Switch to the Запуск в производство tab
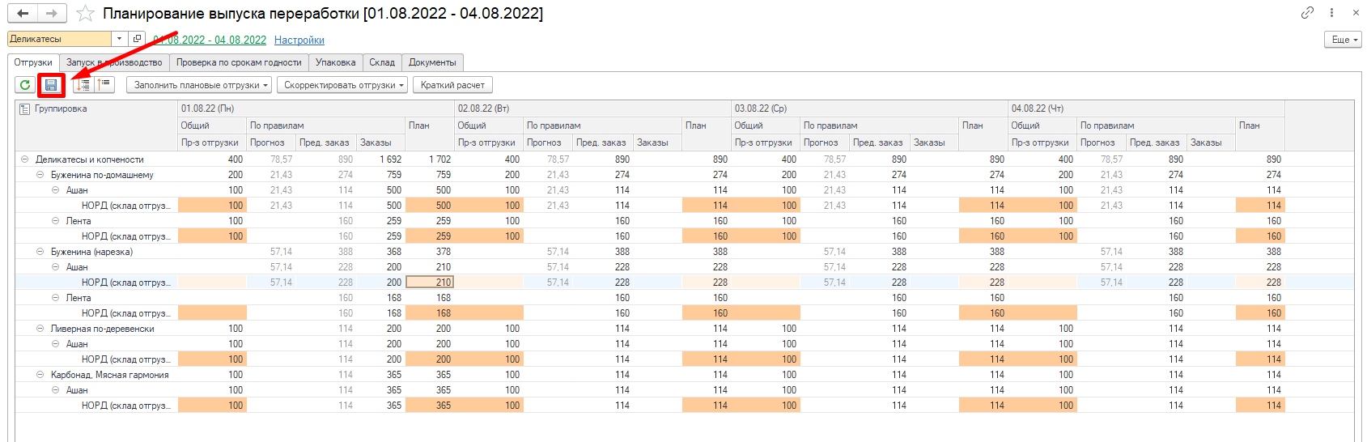 click(x=114, y=62)
